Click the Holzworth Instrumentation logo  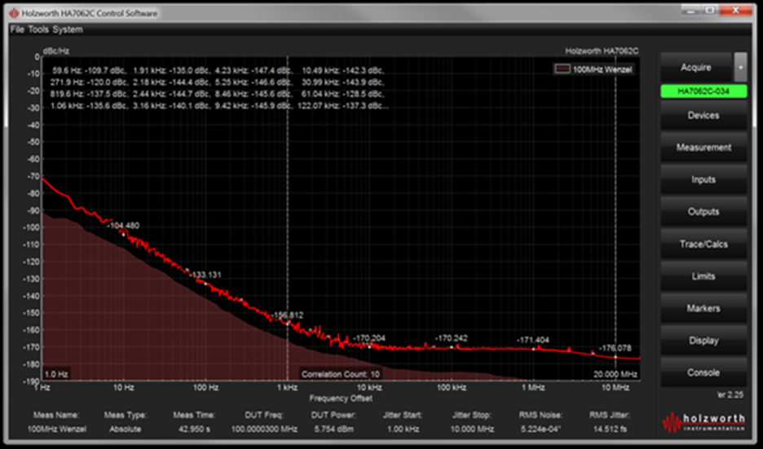click(704, 422)
